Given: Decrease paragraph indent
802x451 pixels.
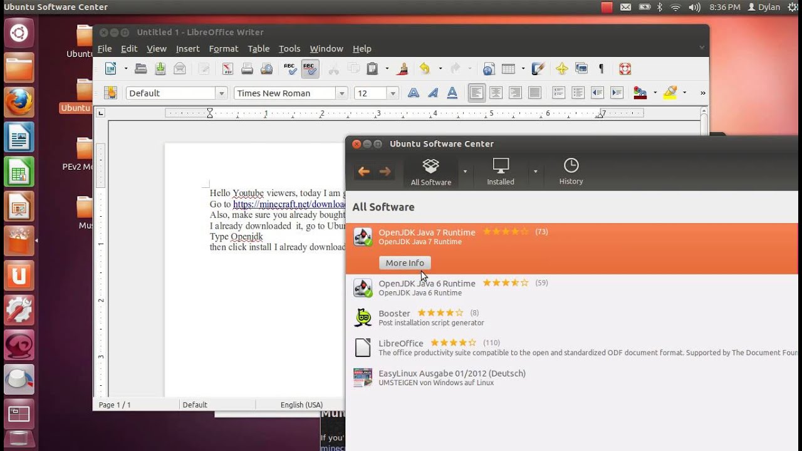Looking at the screenshot, I should 597,93.
